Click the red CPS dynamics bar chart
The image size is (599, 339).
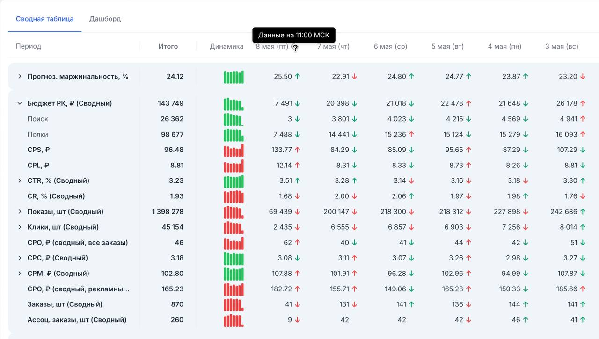click(x=234, y=150)
